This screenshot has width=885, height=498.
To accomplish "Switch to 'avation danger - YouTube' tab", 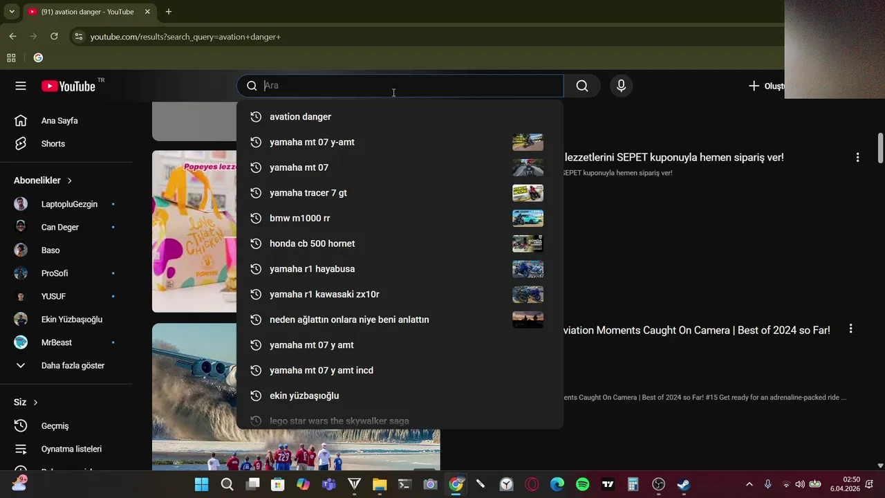I will [x=90, y=12].
